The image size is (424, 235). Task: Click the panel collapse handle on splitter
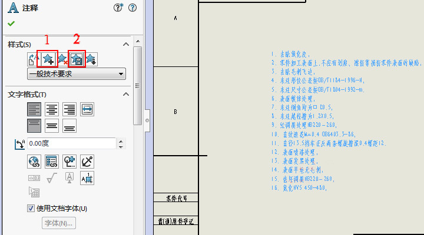pyautogui.click(x=147, y=120)
